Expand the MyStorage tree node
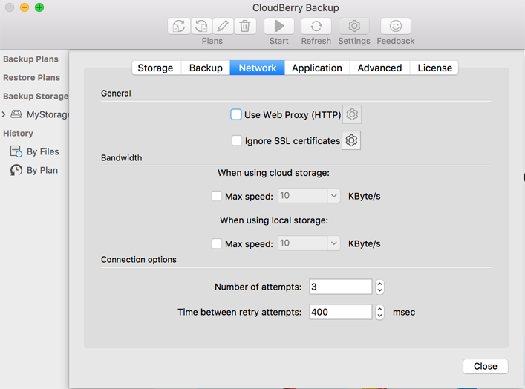The height and width of the screenshot is (389, 525). tap(4, 114)
